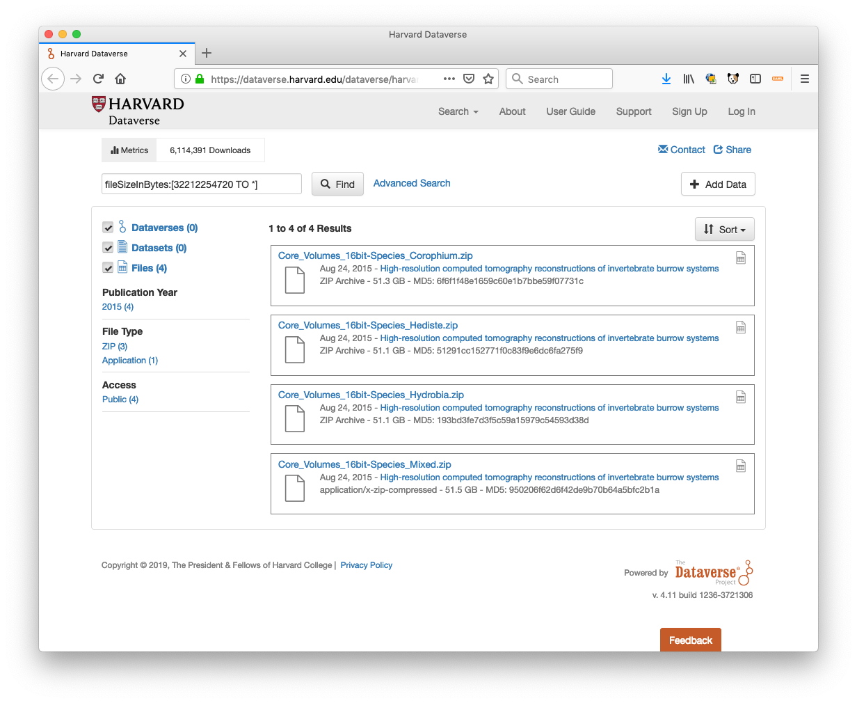Click the browser forward arrow
The width and height of the screenshot is (857, 703).
pyautogui.click(x=76, y=79)
